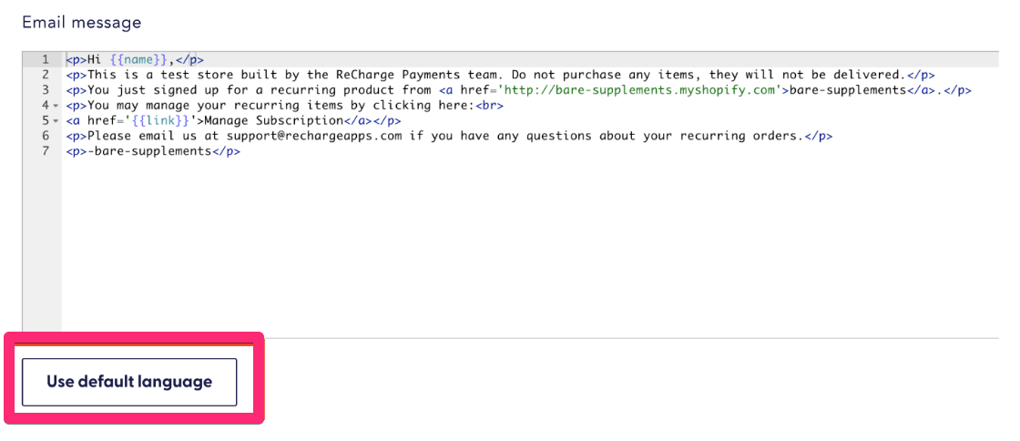1020x441 pixels.
Task: Click the bare-supplements.myshopify.com URL in code
Action: pos(638,90)
